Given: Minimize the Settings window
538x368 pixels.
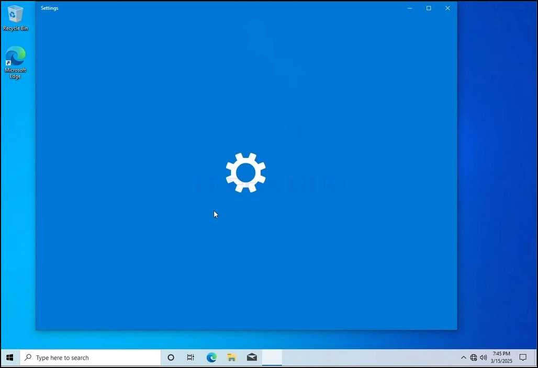Looking at the screenshot, I should 410,8.
